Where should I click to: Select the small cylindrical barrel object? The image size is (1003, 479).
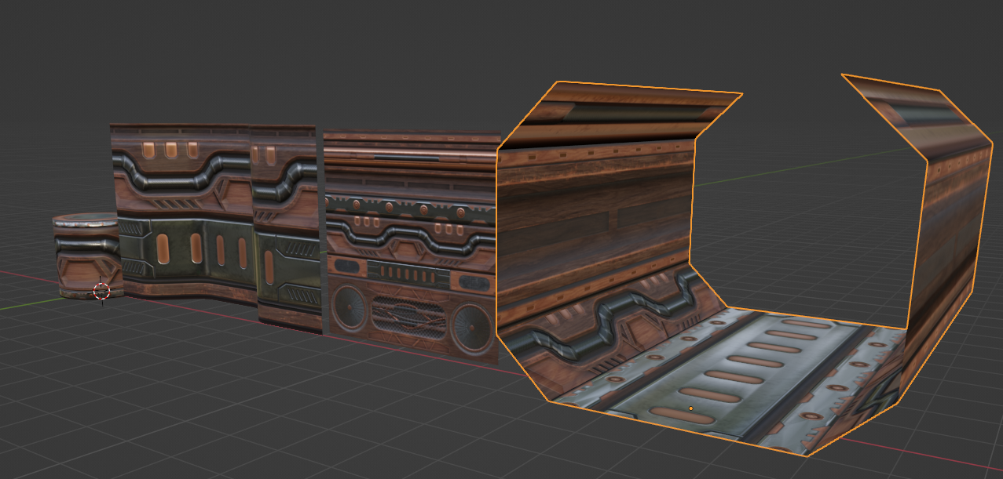click(x=85, y=256)
